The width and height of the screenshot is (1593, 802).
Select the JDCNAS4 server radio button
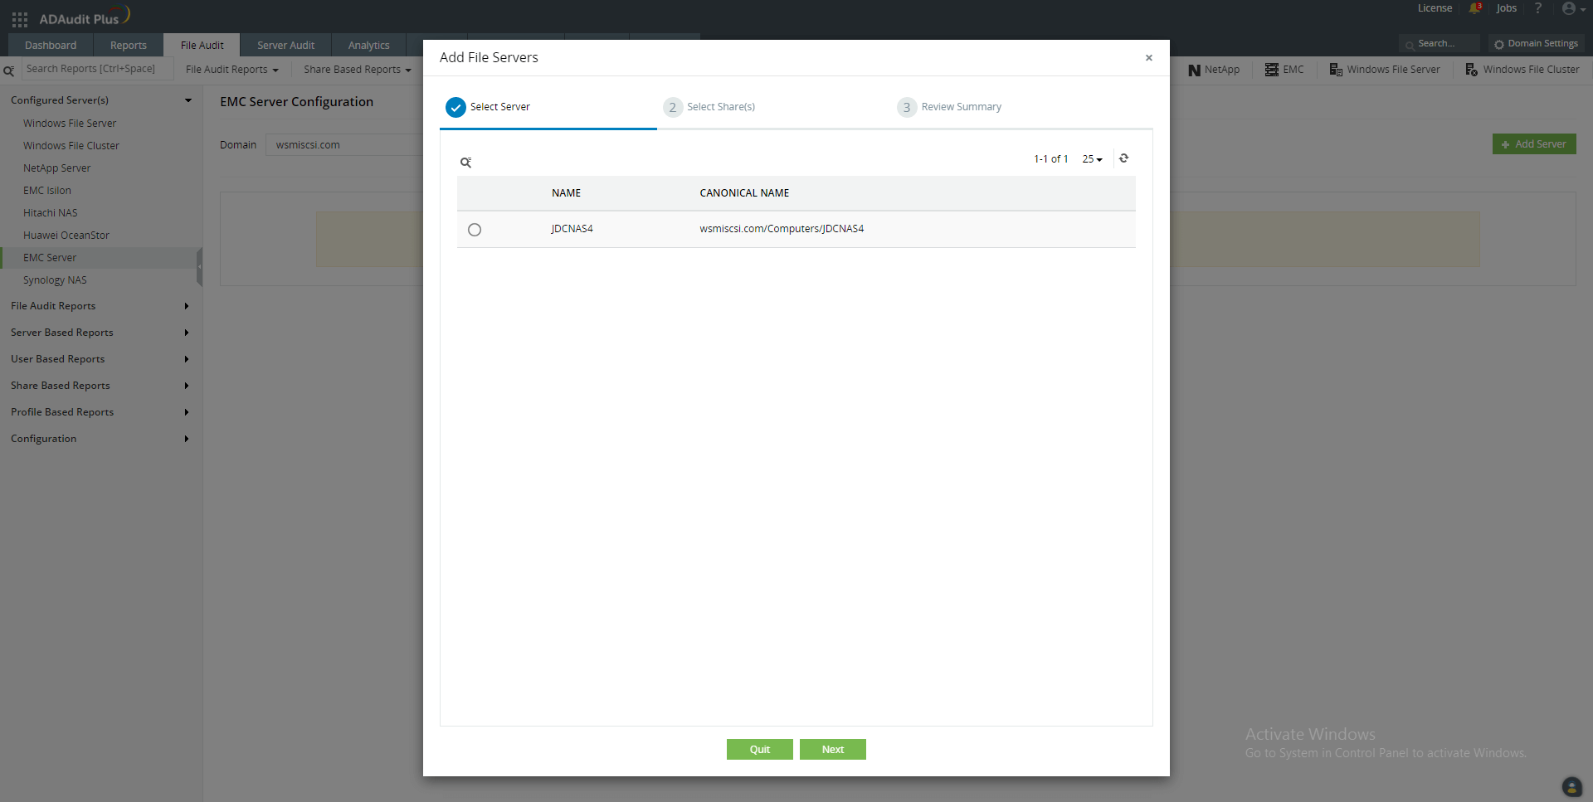point(475,230)
